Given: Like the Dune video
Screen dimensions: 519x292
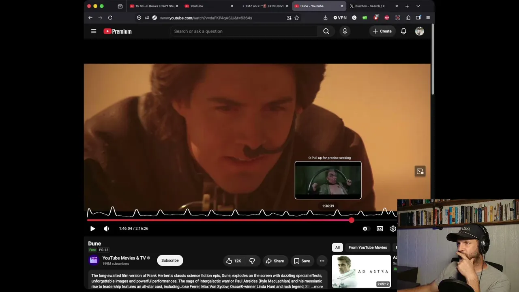Looking at the screenshot, I should pos(234,261).
